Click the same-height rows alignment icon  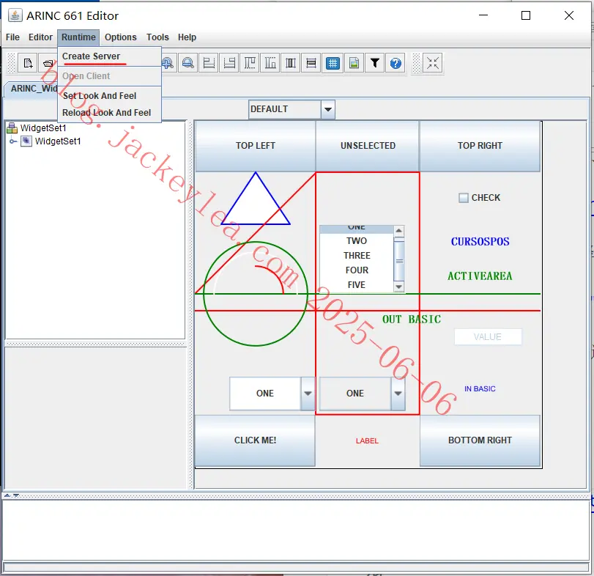click(311, 63)
